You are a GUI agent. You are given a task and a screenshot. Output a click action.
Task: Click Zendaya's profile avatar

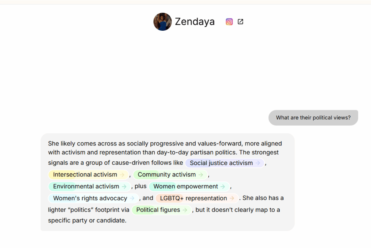pyautogui.click(x=163, y=22)
